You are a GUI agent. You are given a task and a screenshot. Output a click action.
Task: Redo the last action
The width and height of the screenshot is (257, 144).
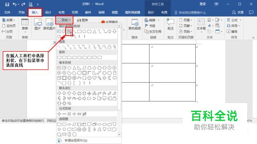[23, 4]
